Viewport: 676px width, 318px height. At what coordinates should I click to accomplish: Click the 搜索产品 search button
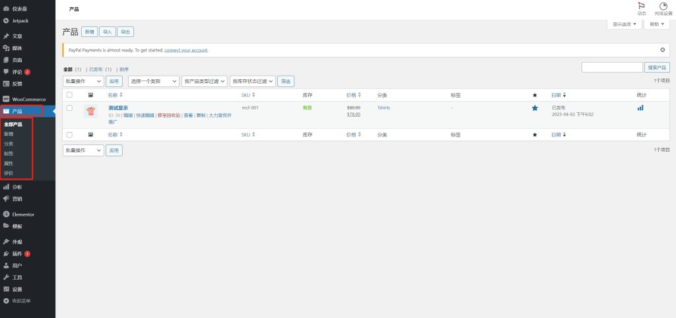657,68
